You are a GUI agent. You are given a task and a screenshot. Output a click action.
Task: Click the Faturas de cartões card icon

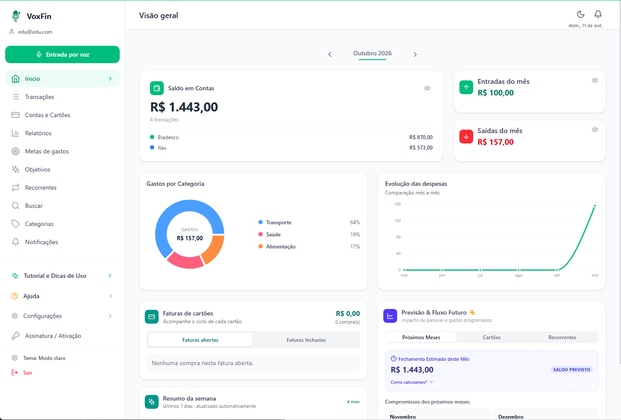point(152,317)
